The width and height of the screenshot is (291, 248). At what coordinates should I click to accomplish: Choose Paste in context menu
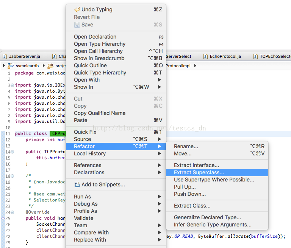[x=116, y=120]
